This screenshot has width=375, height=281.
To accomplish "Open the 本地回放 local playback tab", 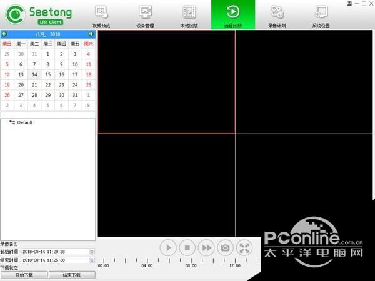I will point(189,15).
